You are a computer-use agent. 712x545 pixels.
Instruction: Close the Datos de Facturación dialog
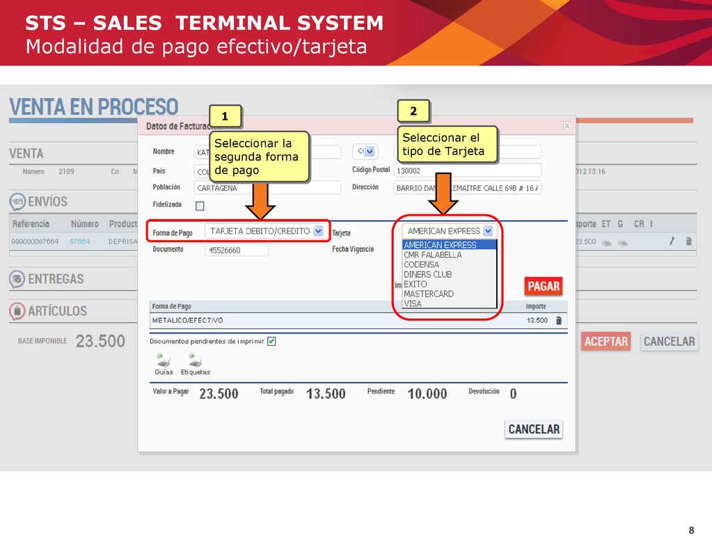[567, 125]
